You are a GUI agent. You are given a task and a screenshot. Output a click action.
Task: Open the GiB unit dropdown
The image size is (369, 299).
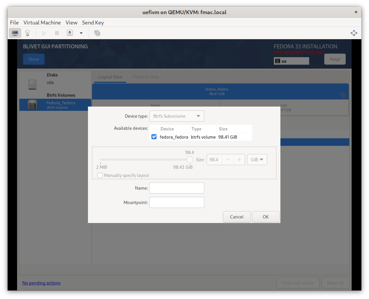click(x=257, y=160)
